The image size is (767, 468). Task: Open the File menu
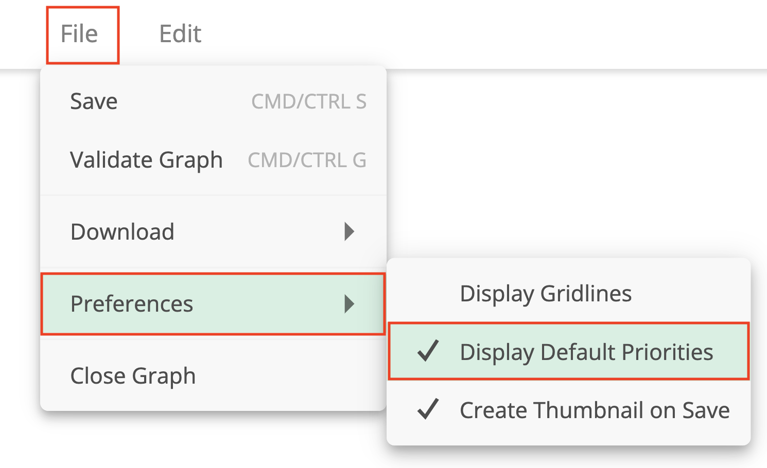(79, 34)
